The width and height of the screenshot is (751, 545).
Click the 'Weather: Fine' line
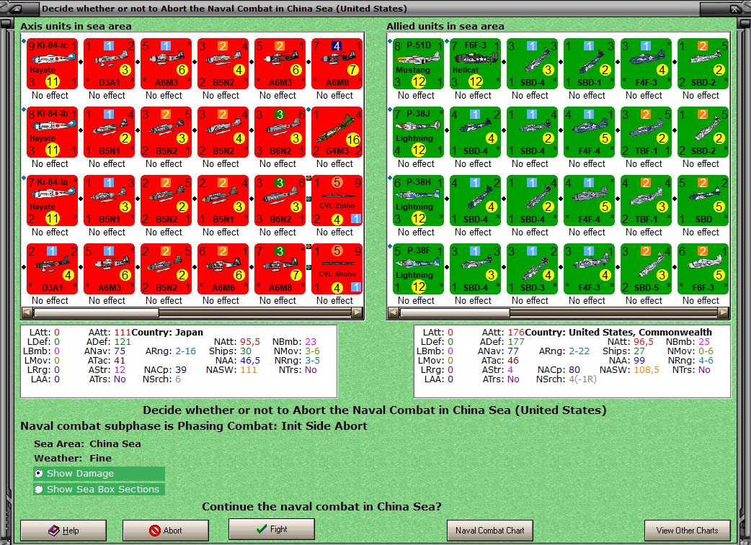click(72, 459)
